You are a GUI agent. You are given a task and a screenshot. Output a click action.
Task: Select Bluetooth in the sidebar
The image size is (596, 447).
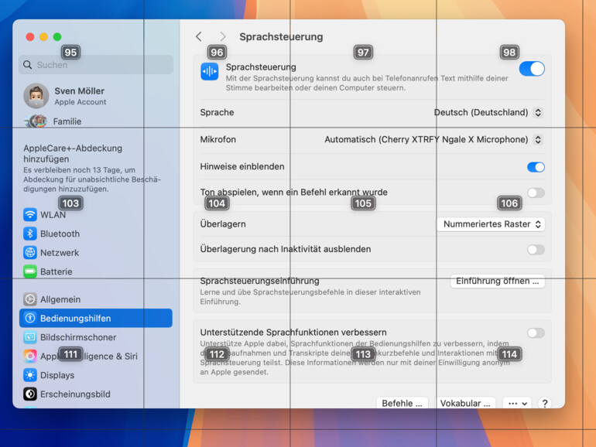pyautogui.click(x=96, y=234)
